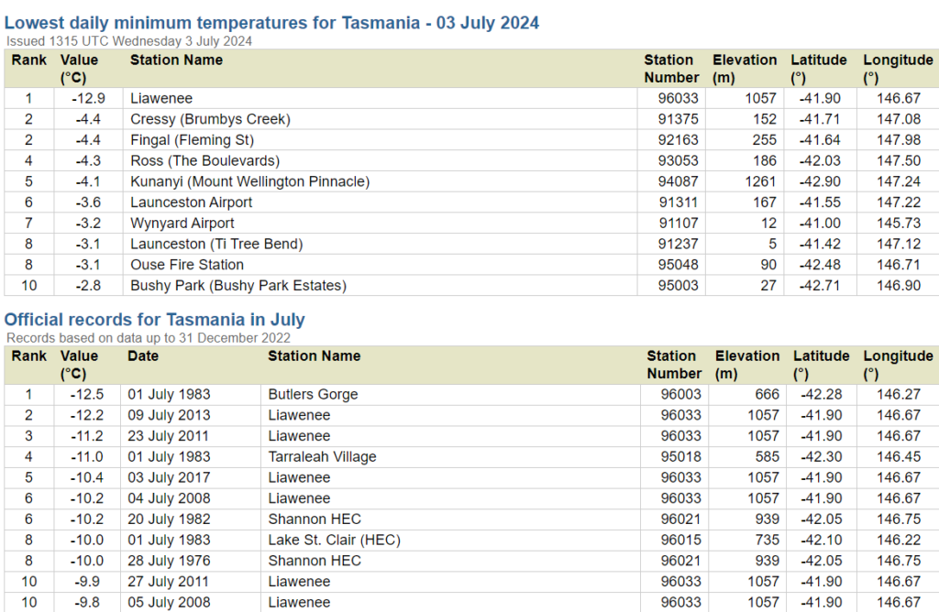
Task: Click the Butlers Gorge record station name
Action: (313, 395)
